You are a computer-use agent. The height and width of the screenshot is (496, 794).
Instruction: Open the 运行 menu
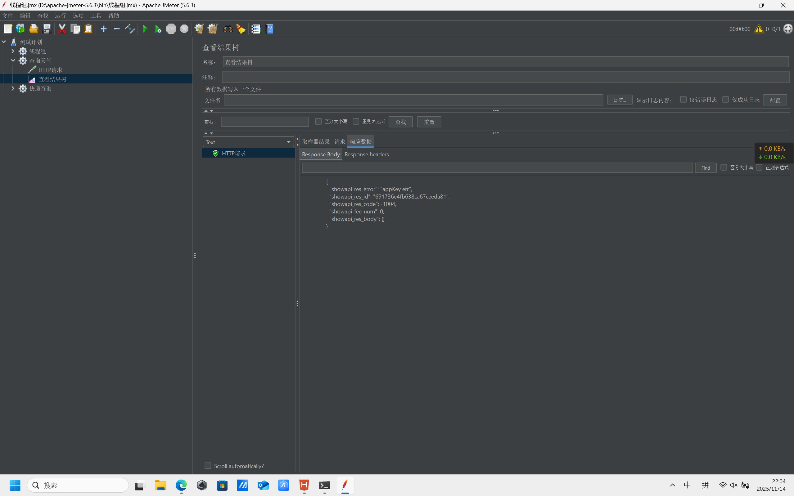coord(61,16)
